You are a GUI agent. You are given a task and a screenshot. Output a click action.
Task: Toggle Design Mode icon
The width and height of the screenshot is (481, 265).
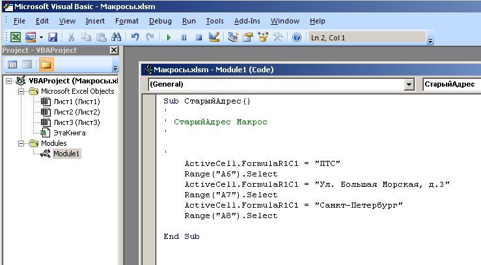213,37
